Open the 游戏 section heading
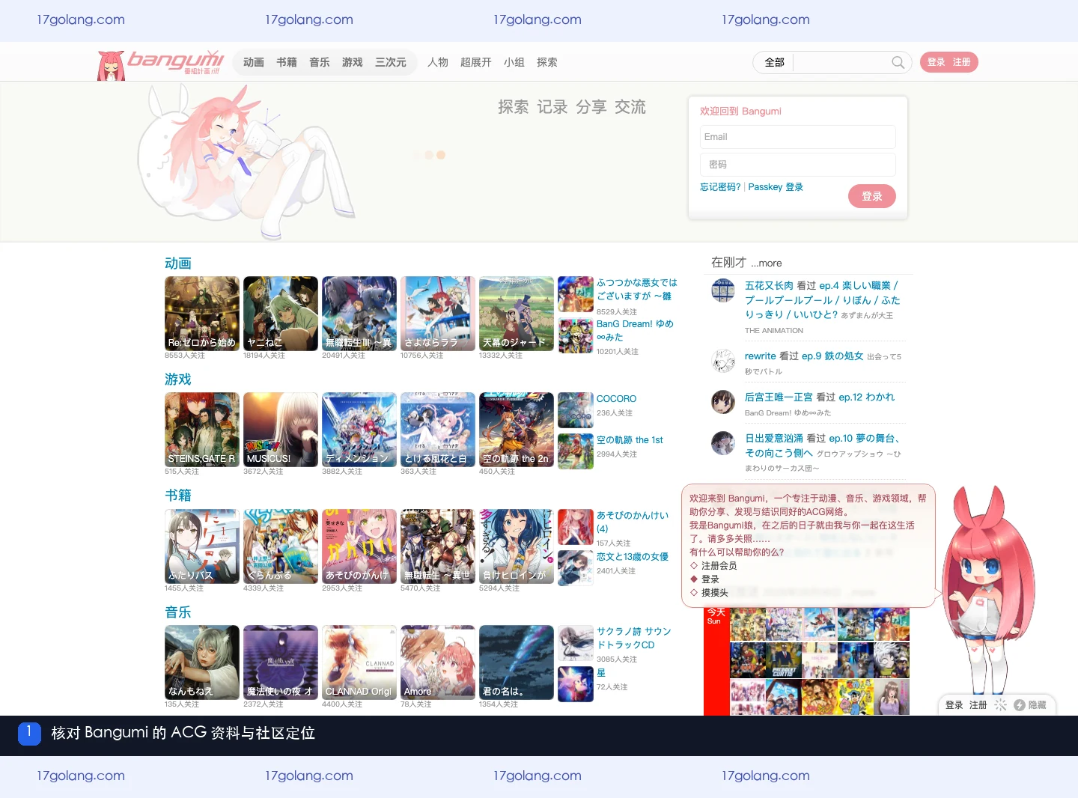The image size is (1078, 798). [178, 380]
